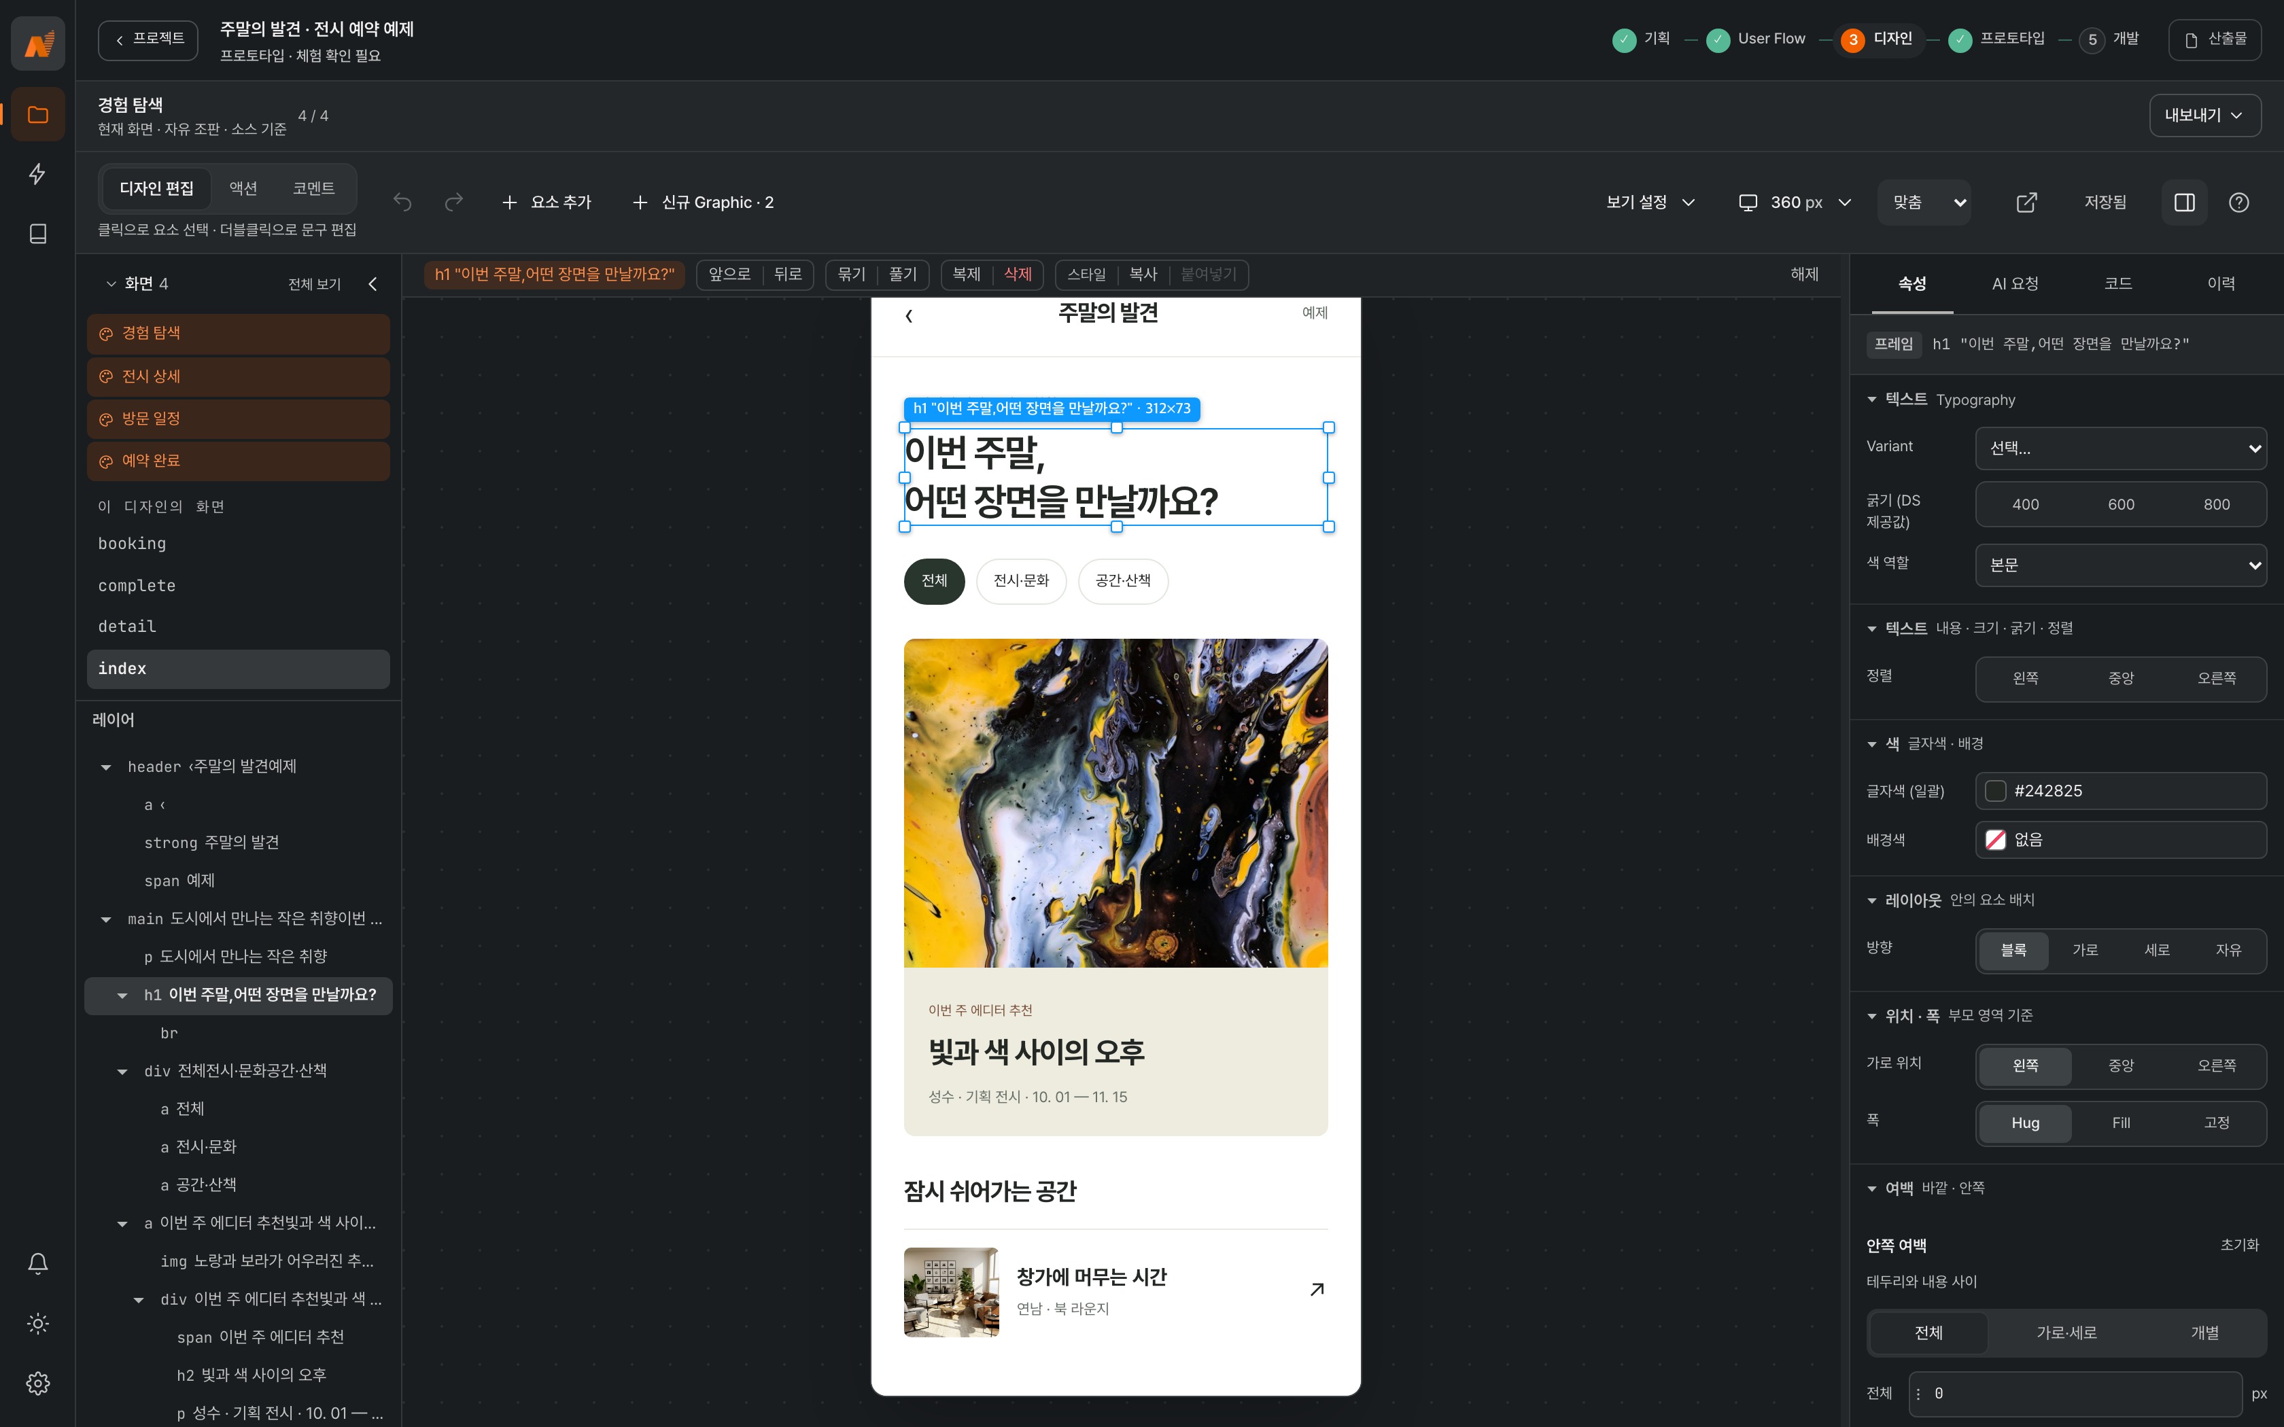
Task: Open the notifications bell icon
Action: tap(38, 1264)
